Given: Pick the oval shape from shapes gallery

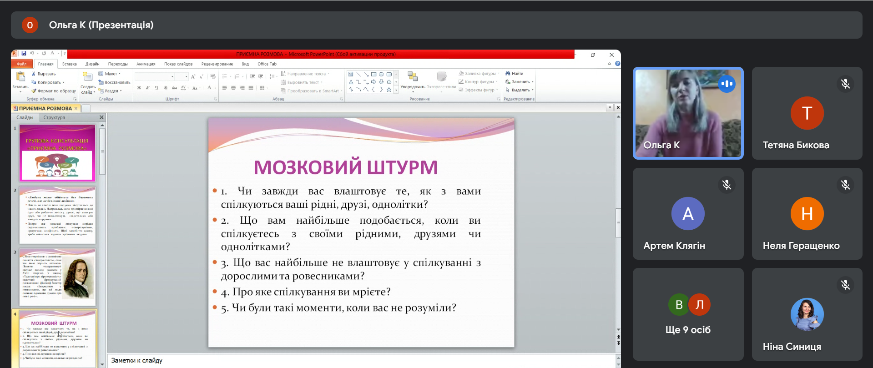Looking at the screenshot, I should tap(381, 74).
